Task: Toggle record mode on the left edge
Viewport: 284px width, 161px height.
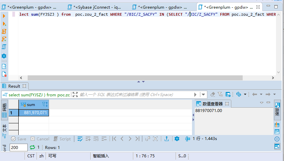Action: 5,148
